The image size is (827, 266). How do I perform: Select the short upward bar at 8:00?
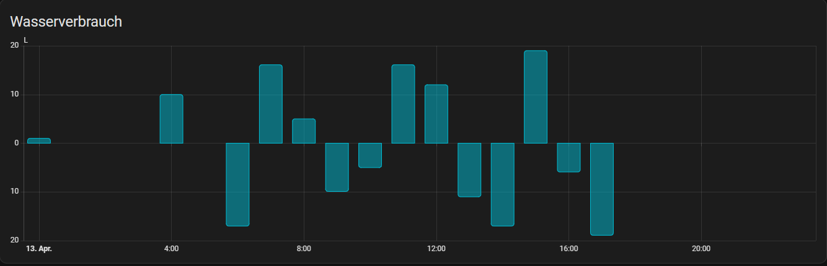click(304, 131)
